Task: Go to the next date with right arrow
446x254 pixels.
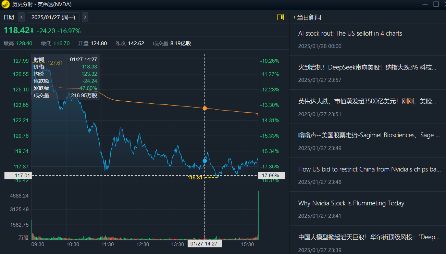Action: click(x=85, y=17)
